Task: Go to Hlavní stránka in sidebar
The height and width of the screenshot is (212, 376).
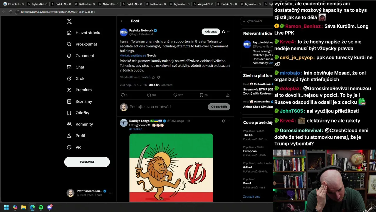Action: click(84, 33)
